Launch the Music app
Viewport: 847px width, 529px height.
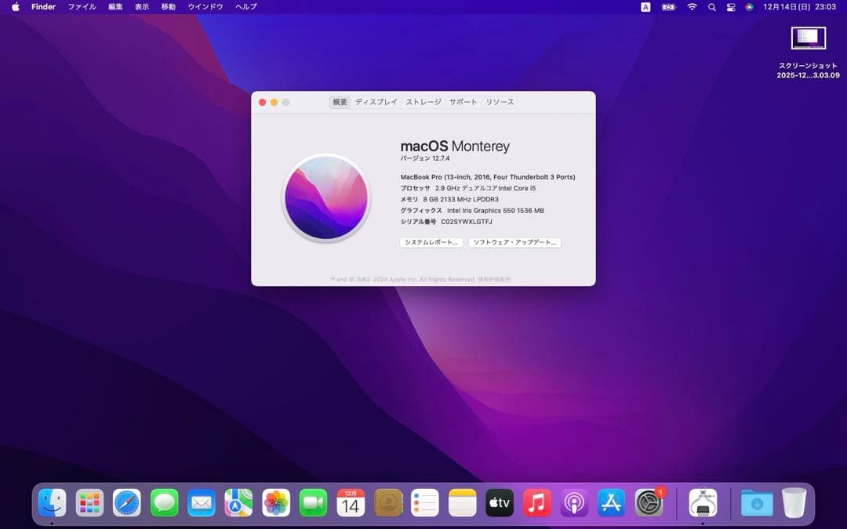(x=536, y=503)
